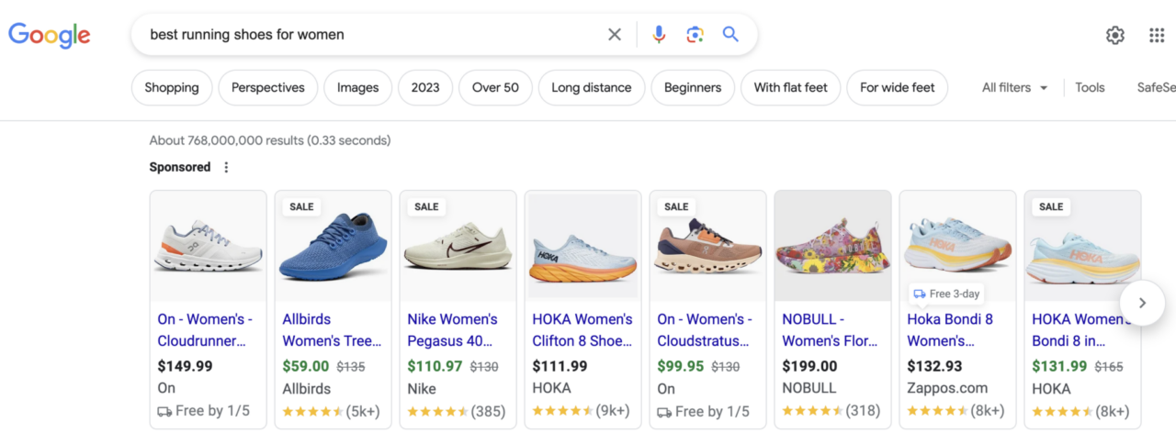1176x444 pixels.
Task: Clear the search box with the X icon
Action: [615, 35]
